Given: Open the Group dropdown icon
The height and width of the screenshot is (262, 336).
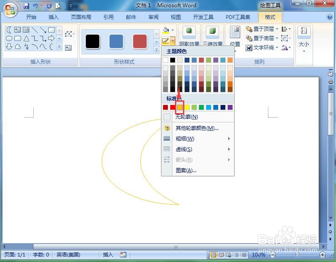Looking at the screenshot, I should click(286, 38).
